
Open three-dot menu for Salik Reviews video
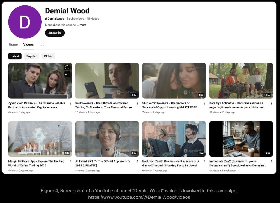(x=137, y=104)
